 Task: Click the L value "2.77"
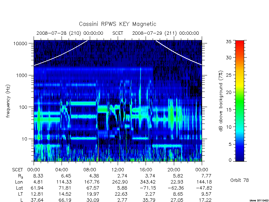[x=122, y=200]
